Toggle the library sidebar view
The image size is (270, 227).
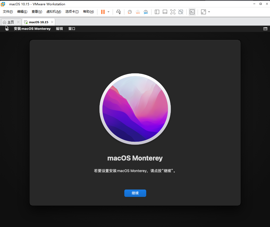(x=157, y=12)
